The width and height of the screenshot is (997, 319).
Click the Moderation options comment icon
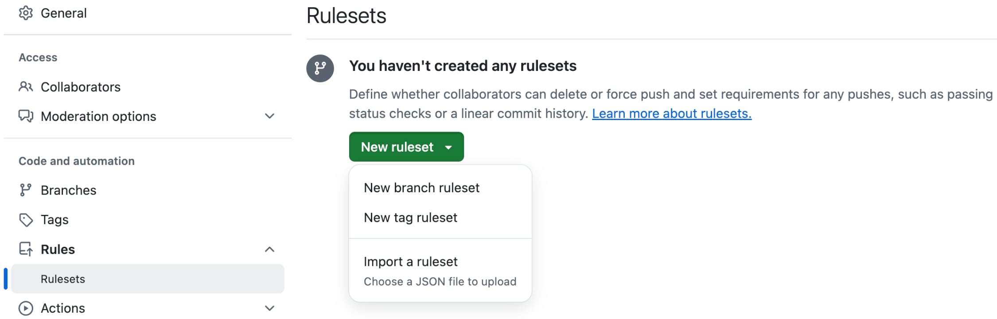click(26, 116)
